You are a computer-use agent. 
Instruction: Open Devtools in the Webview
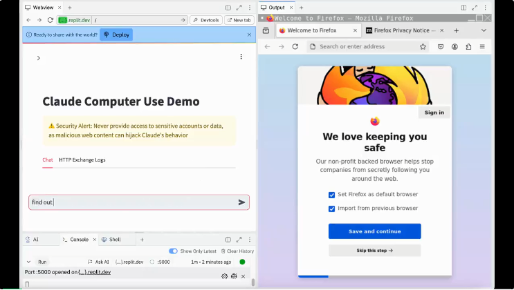tap(206, 20)
